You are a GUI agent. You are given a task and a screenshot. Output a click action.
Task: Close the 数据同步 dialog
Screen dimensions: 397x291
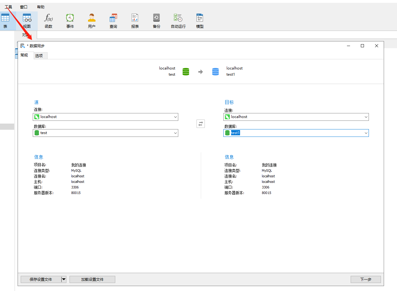[x=377, y=46]
